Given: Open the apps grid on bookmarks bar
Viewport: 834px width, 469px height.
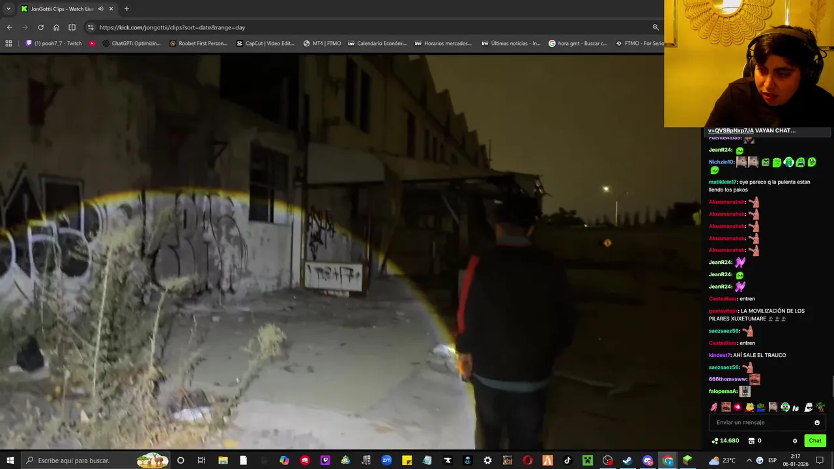Looking at the screenshot, I should [8, 44].
